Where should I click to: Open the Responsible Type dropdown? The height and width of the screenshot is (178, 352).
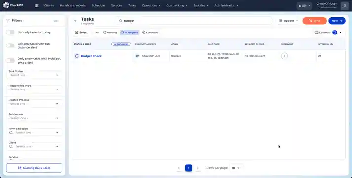point(35,89)
